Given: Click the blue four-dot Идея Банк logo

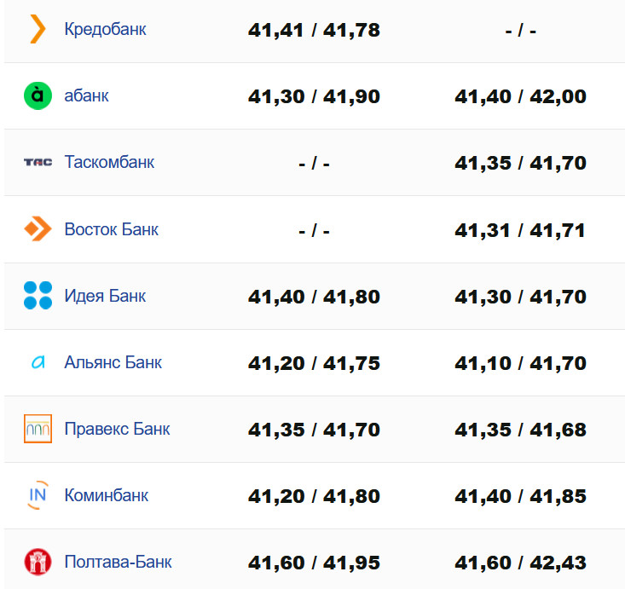Looking at the screenshot, I should [38, 295].
